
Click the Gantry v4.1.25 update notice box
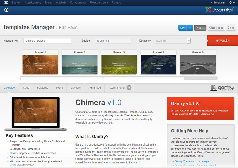(x=200, y=108)
